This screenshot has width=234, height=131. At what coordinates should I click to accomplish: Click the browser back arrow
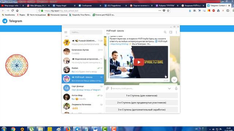[3, 11]
